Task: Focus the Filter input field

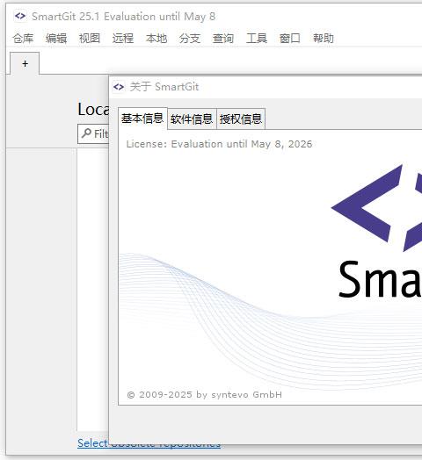Action: (x=93, y=133)
